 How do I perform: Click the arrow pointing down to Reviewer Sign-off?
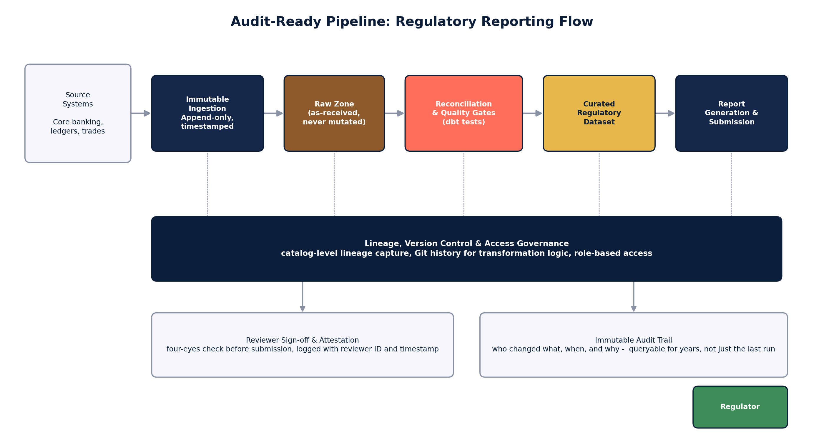click(x=302, y=297)
